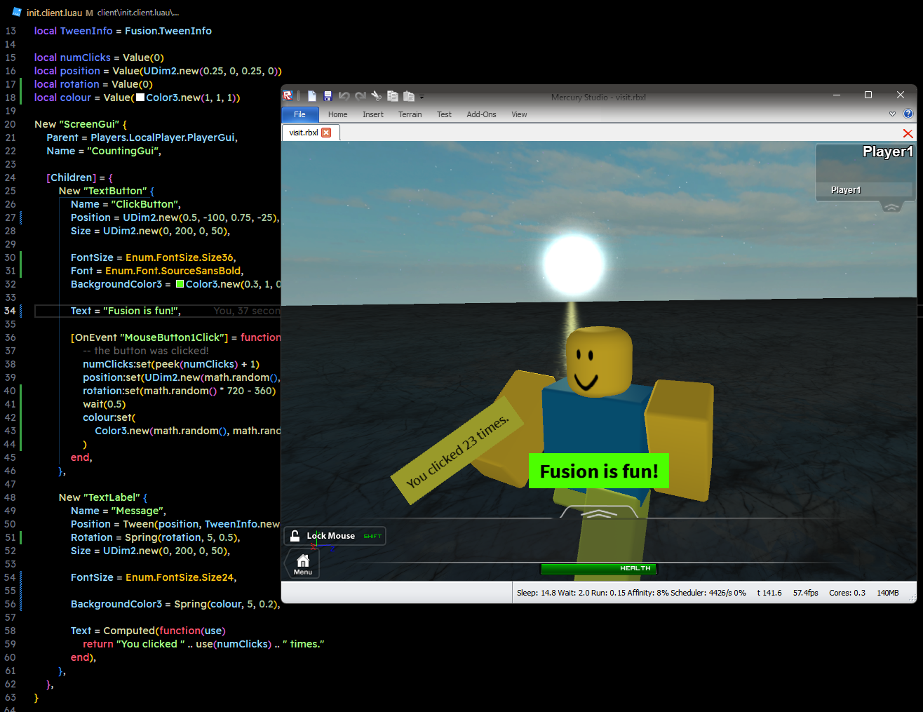The image size is (923, 712).
Task: Toggle Lock Mouse in the game view
Action: pos(335,536)
